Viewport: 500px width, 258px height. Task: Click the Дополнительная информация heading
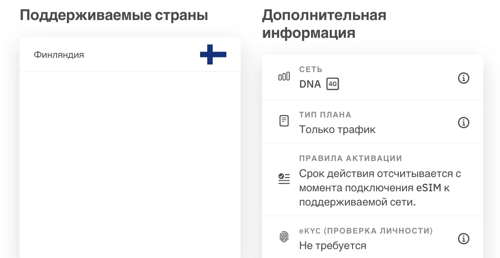pos(324,24)
